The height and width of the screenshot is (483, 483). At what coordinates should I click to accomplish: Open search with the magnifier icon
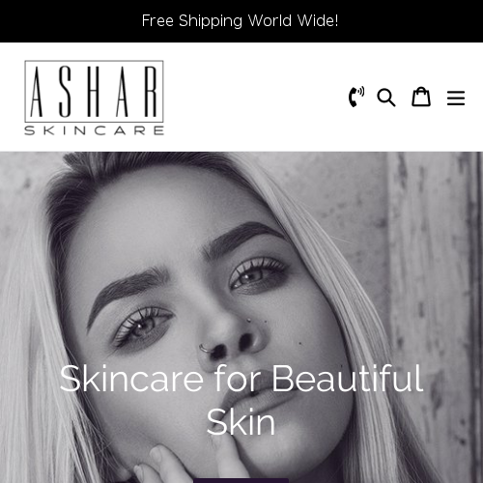386,98
